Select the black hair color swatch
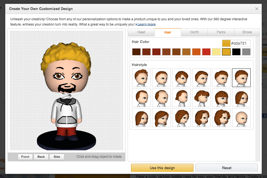 [x=236, y=52]
